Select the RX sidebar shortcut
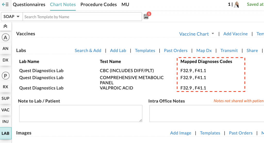This screenshot has width=264, height=143. pyautogui.click(x=5, y=87)
